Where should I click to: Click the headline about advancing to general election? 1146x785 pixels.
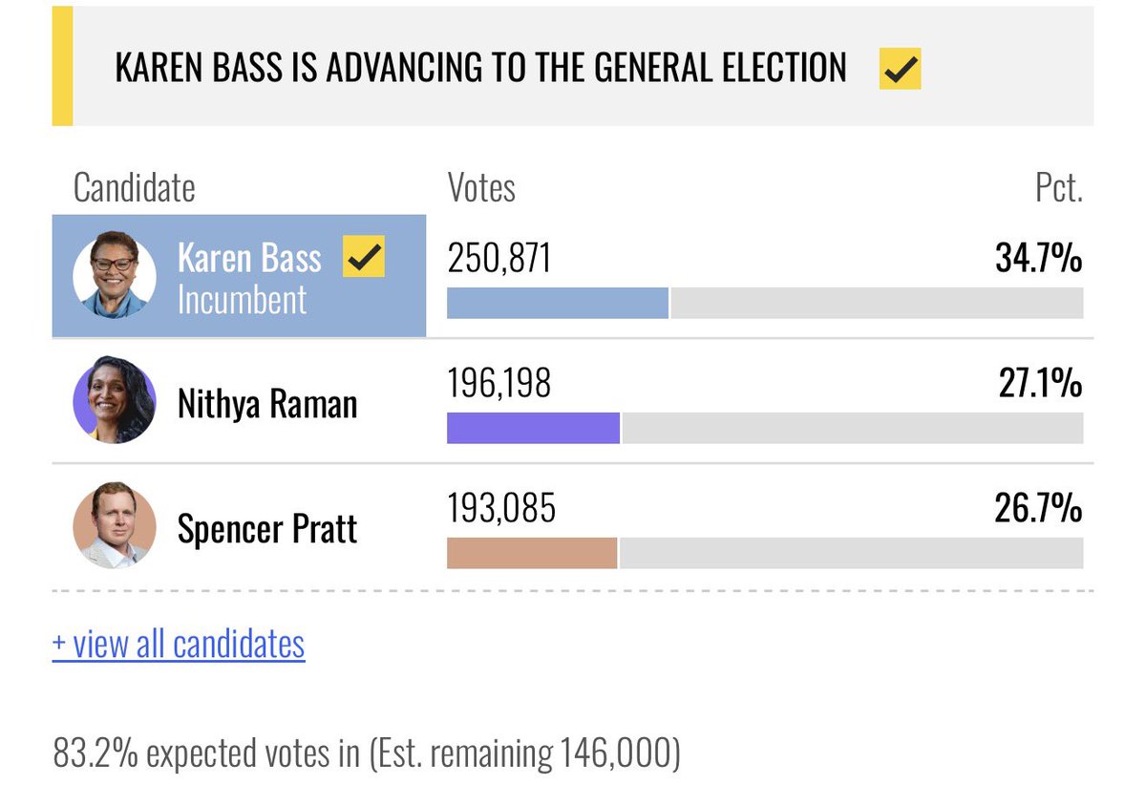[480, 69]
